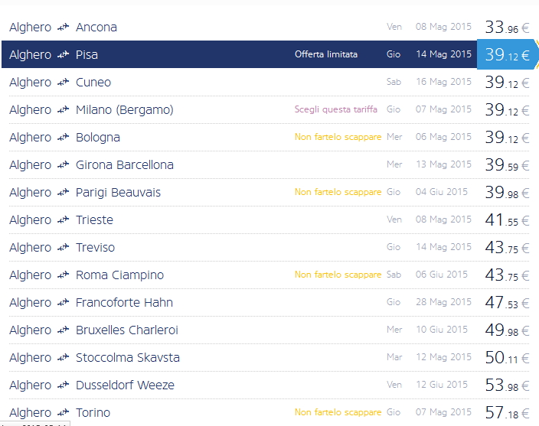Click the plane icon beside Milano (Bergamo)

64,110
